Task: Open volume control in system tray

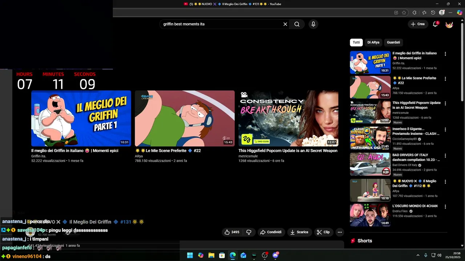Action: point(439,255)
